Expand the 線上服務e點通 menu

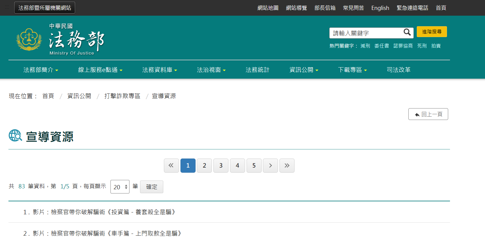pyautogui.click(x=100, y=70)
